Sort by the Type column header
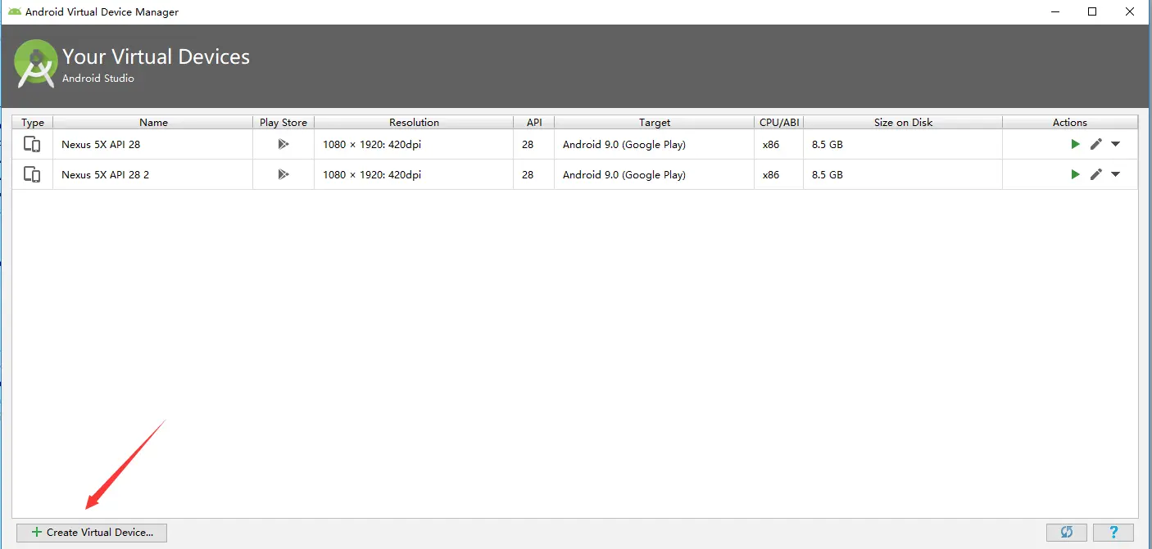This screenshot has width=1152, height=549. point(33,122)
